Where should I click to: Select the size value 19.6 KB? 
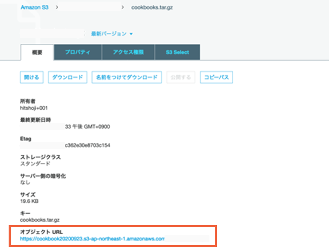(x=29, y=201)
